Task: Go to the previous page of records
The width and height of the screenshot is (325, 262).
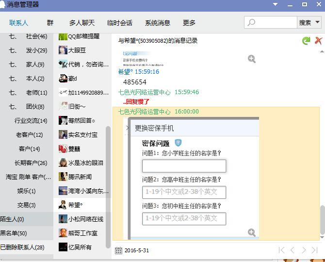Action: click(x=292, y=250)
